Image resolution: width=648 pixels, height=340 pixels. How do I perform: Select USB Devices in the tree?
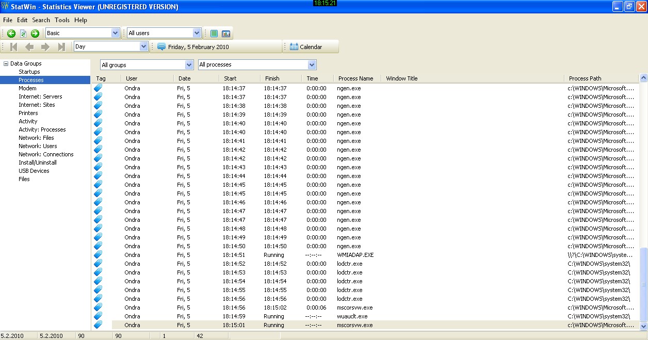pyautogui.click(x=34, y=171)
